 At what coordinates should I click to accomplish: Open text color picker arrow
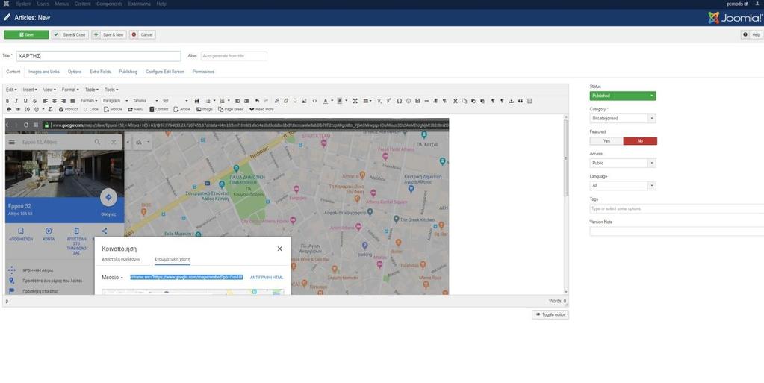(332, 101)
